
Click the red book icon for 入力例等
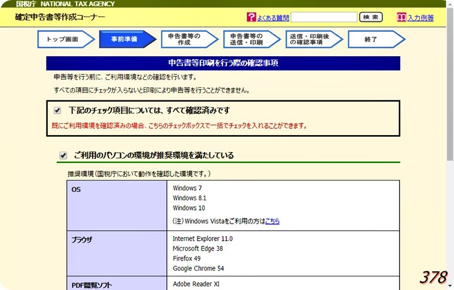[x=402, y=18]
